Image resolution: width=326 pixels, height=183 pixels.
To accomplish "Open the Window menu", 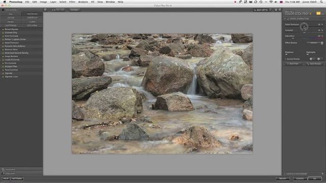I will [x=110, y=2].
